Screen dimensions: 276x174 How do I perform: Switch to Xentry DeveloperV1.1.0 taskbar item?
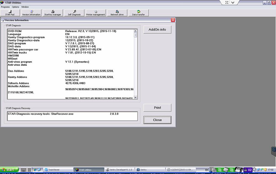[x=119, y=170]
